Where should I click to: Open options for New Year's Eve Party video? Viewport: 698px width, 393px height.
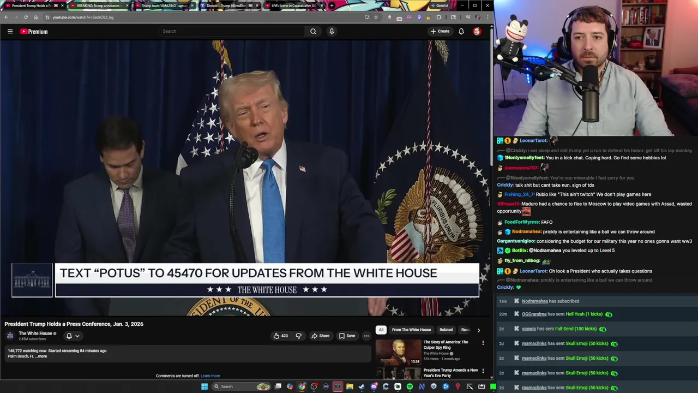pos(483,371)
